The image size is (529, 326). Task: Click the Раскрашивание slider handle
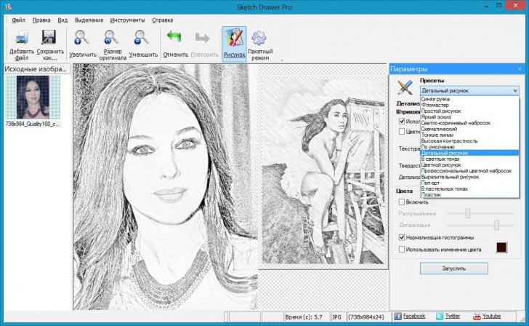(468, 213)
